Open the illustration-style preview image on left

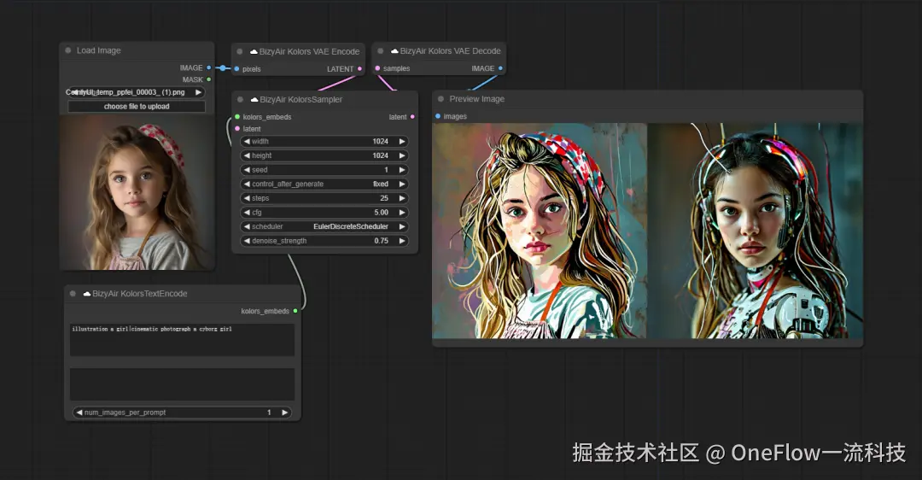540,231
